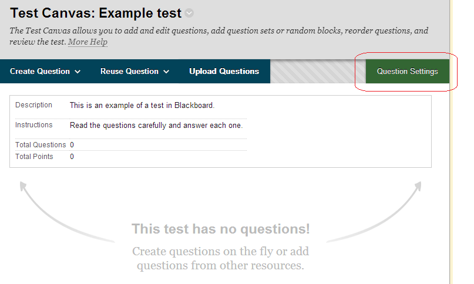Click the Total Points label
The height and width of the screenshot is (284, 474).
click(x=34, y=157)
